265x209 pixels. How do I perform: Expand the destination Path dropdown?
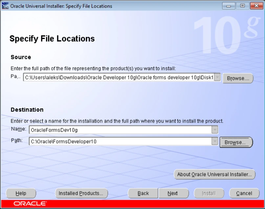point(215,141)
